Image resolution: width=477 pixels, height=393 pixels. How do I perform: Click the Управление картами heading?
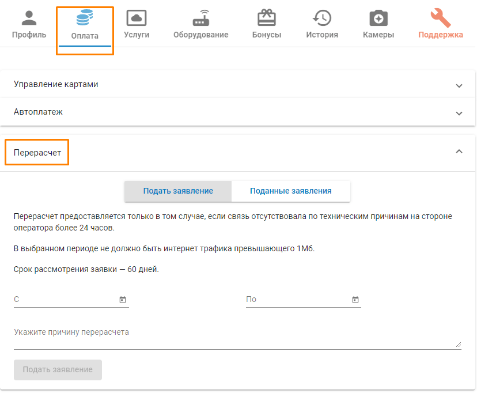click(56, 84)
